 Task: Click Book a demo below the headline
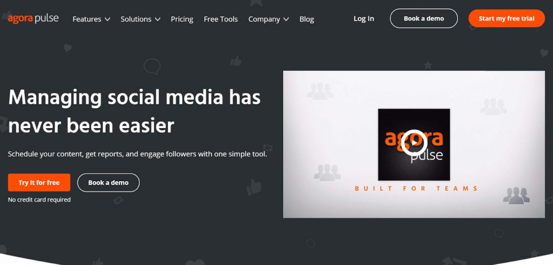108,182
